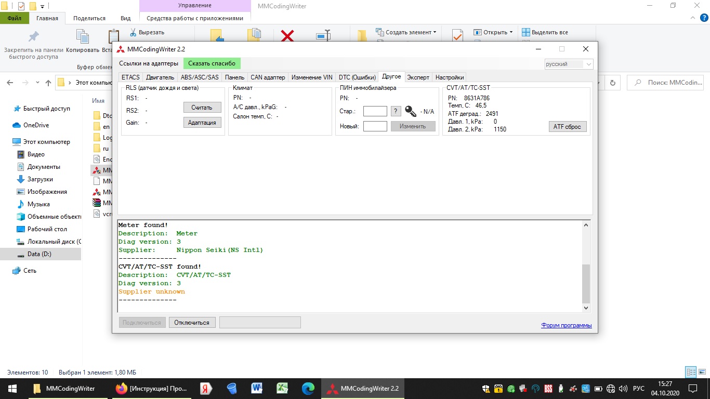The height and width of the screenshot is (399, 710).
Task: Click the '?' button beside the old PIN field
Action: coord(396,111)
